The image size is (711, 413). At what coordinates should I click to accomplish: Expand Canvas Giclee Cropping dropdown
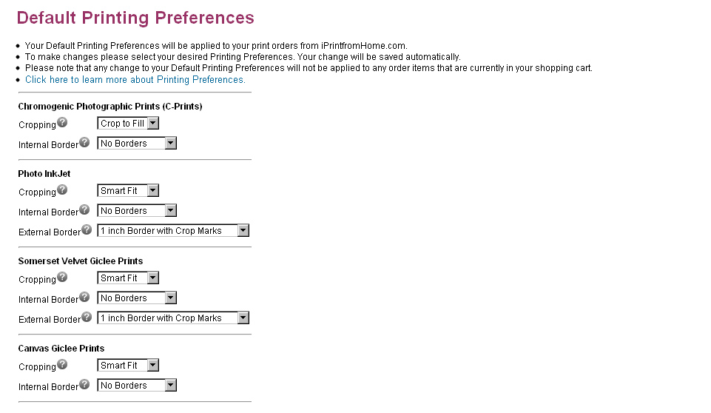[128, 366]
